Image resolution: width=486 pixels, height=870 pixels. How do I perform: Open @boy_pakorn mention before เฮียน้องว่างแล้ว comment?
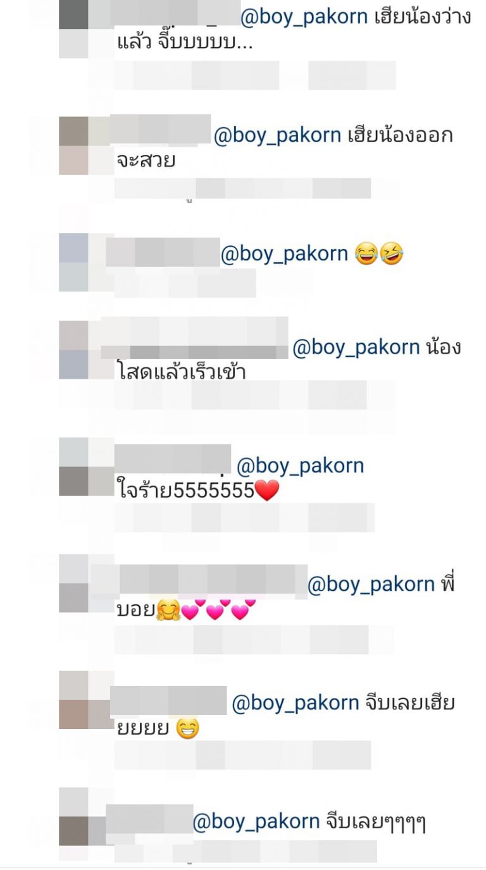click(304, 17)
